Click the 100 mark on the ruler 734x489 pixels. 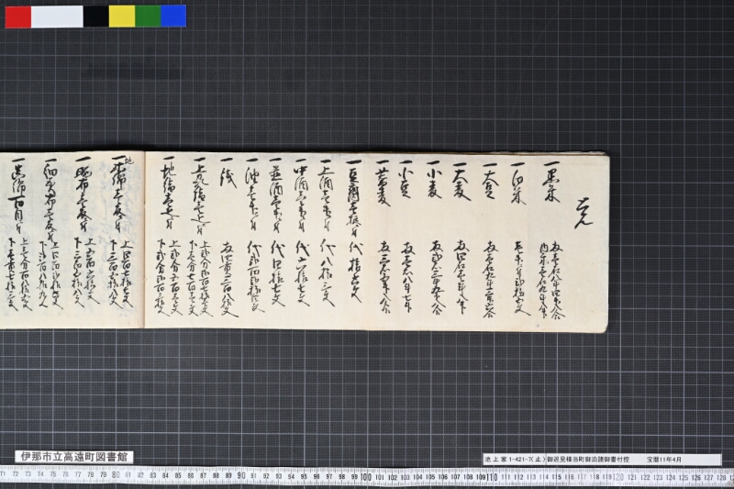pos(365,477)
